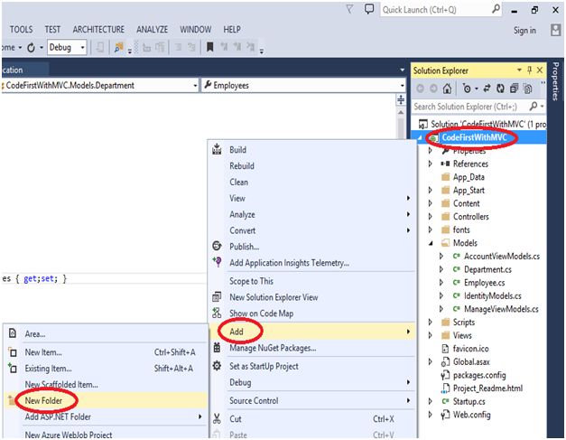Screen dimensions: 566x440
Task: Open the Properties side tab
Action: pyautogui.click(x=555, y=81)
